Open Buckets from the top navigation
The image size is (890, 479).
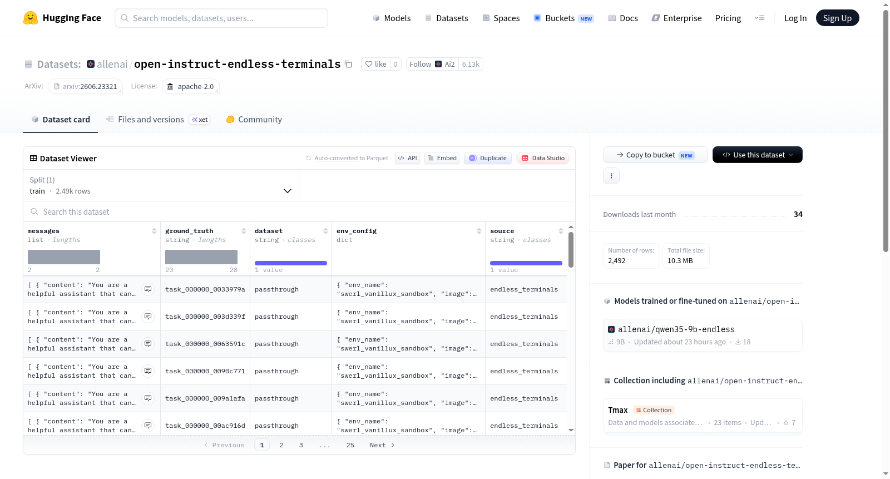563,18
